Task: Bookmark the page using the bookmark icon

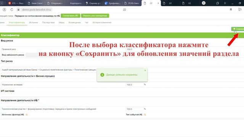Action: pyautogui.click(x=231, y=10)
